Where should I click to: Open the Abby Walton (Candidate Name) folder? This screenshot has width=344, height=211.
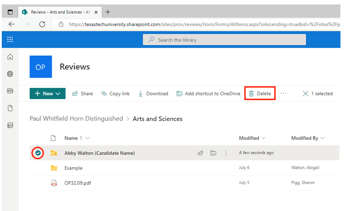click(x=100, y=153)
